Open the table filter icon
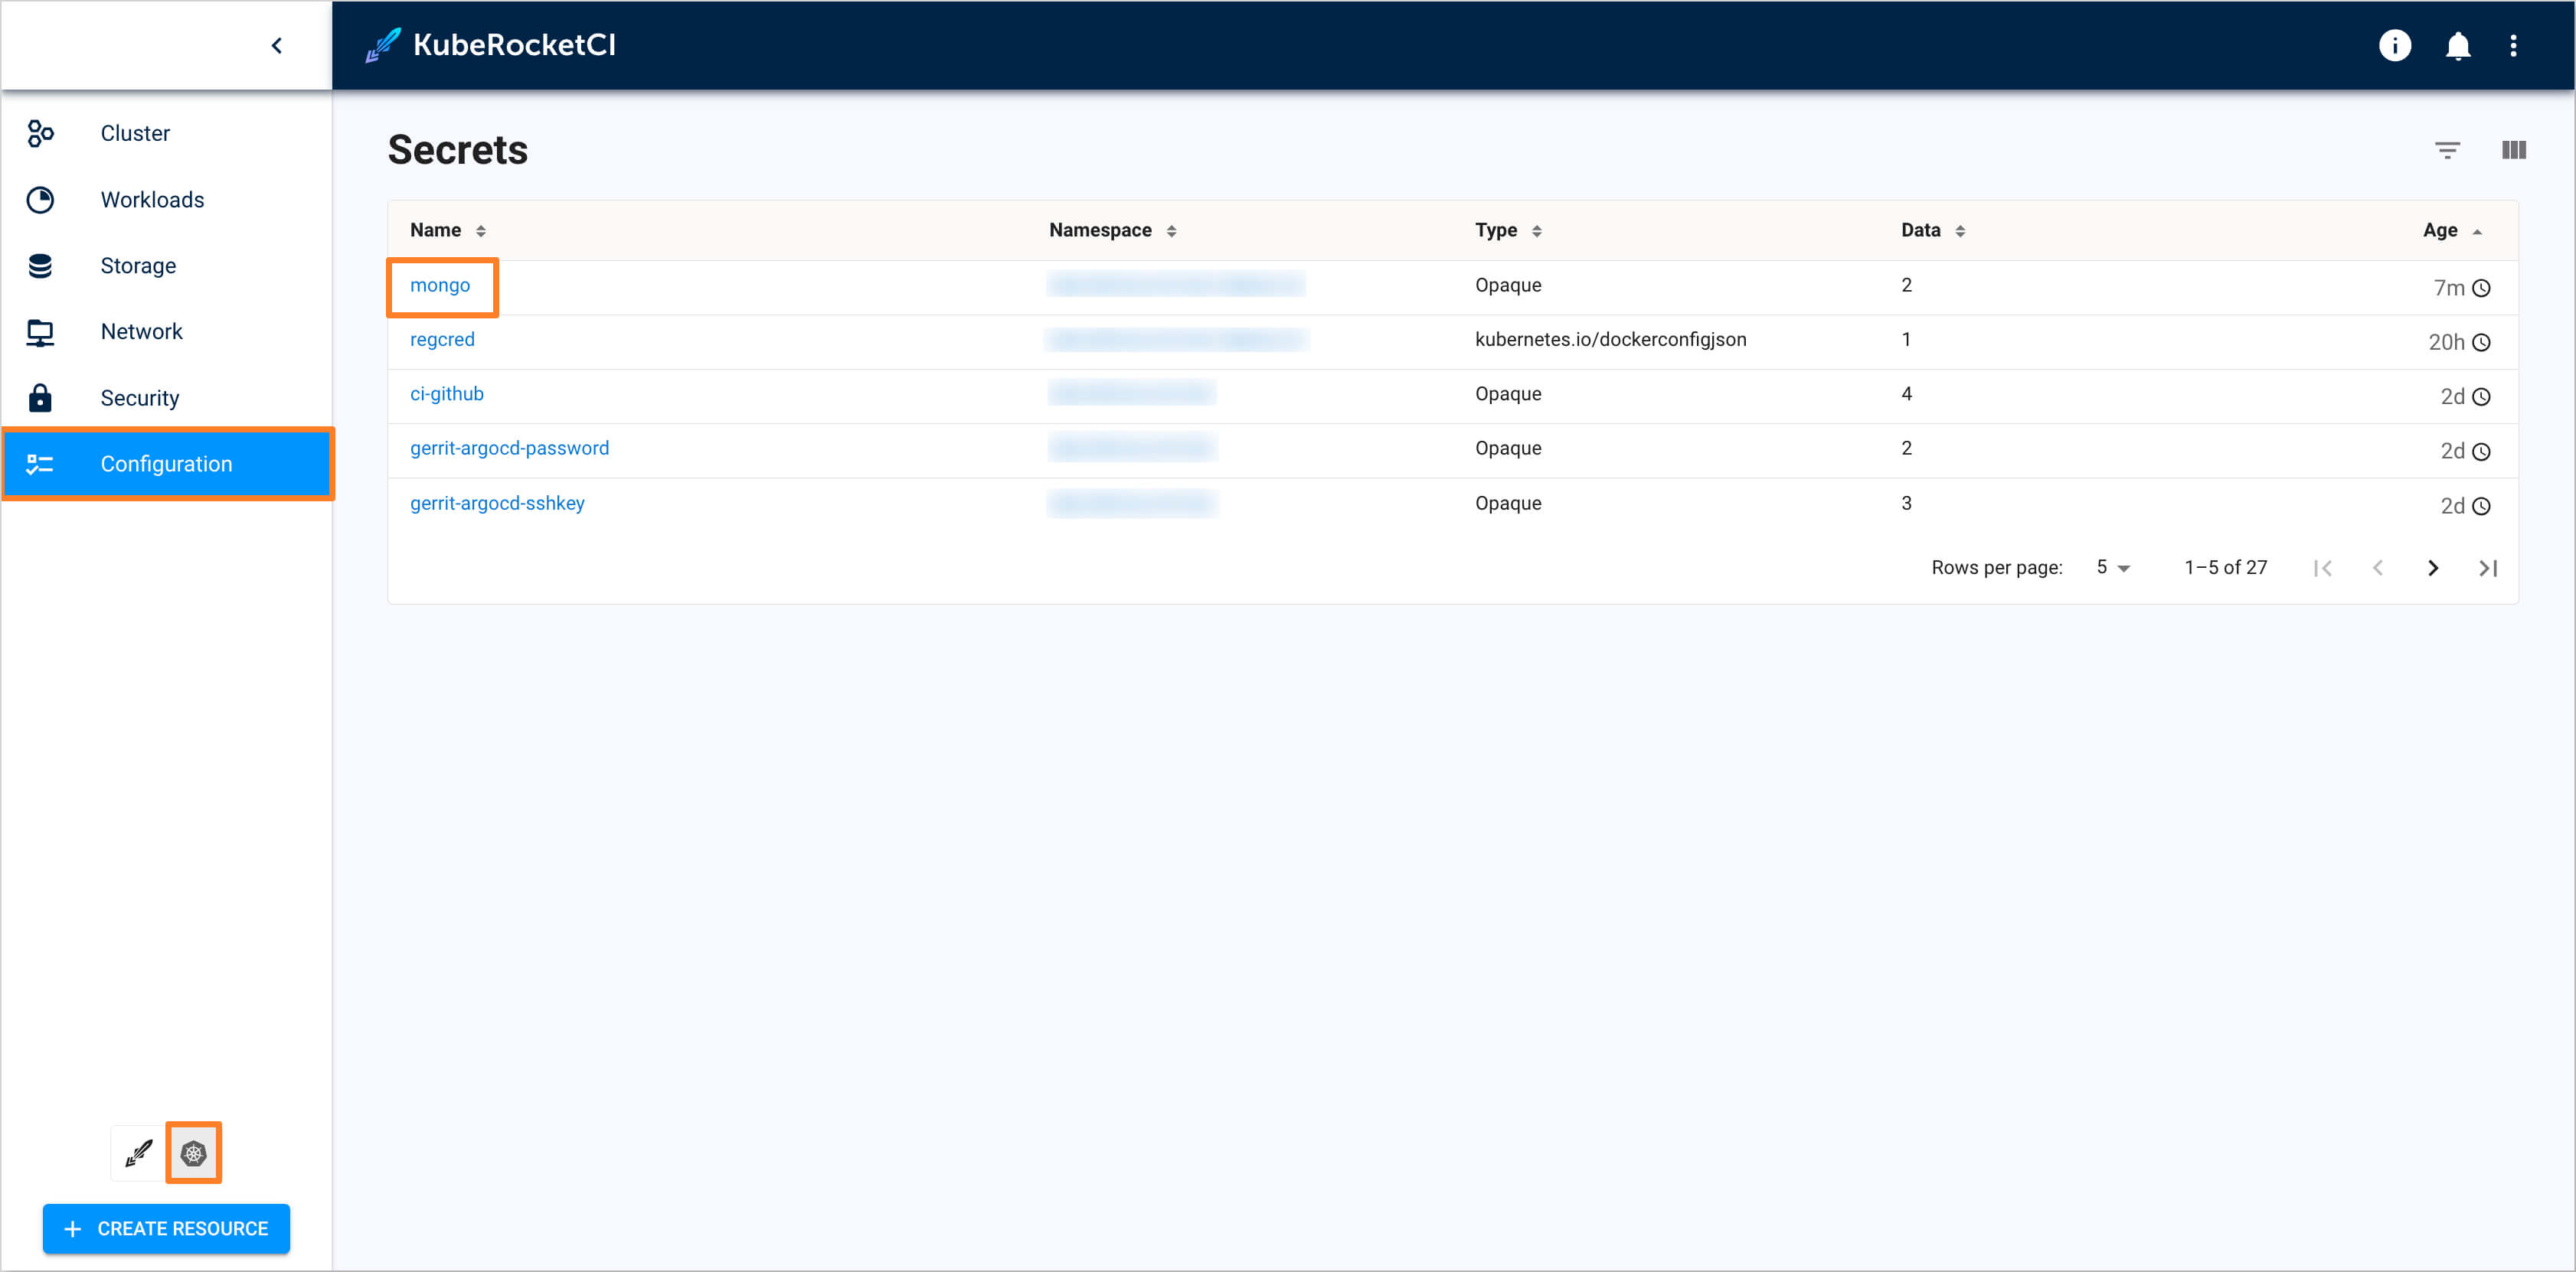This screenshot has width=2576, height=1272. click(x=2447, y=150)
